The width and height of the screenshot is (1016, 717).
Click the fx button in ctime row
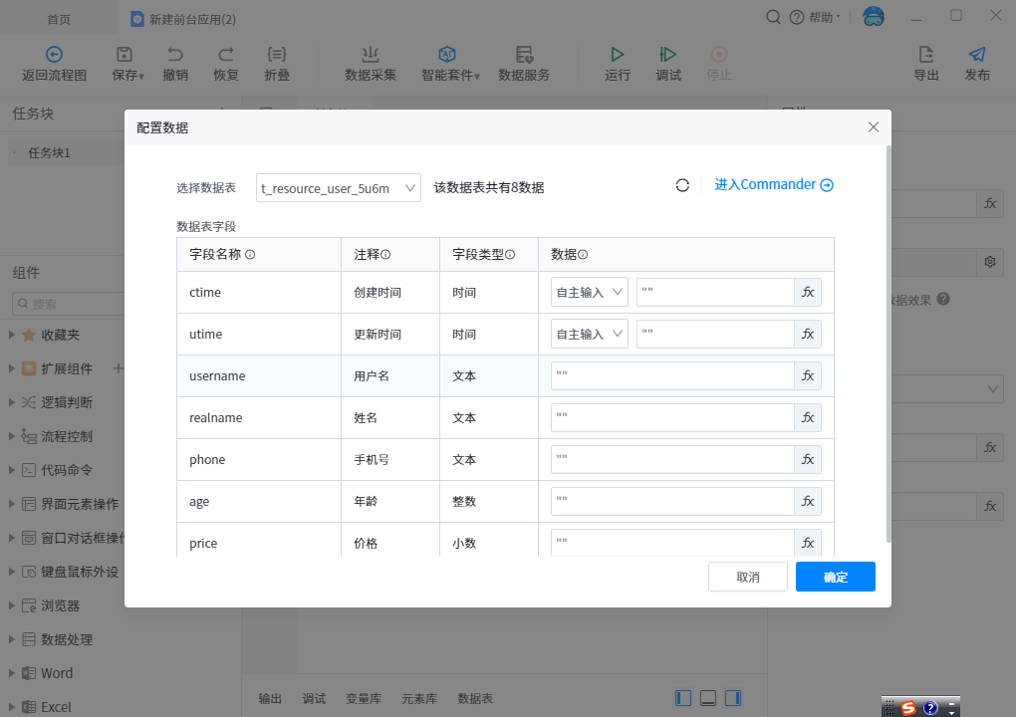[x=808, y=293]
